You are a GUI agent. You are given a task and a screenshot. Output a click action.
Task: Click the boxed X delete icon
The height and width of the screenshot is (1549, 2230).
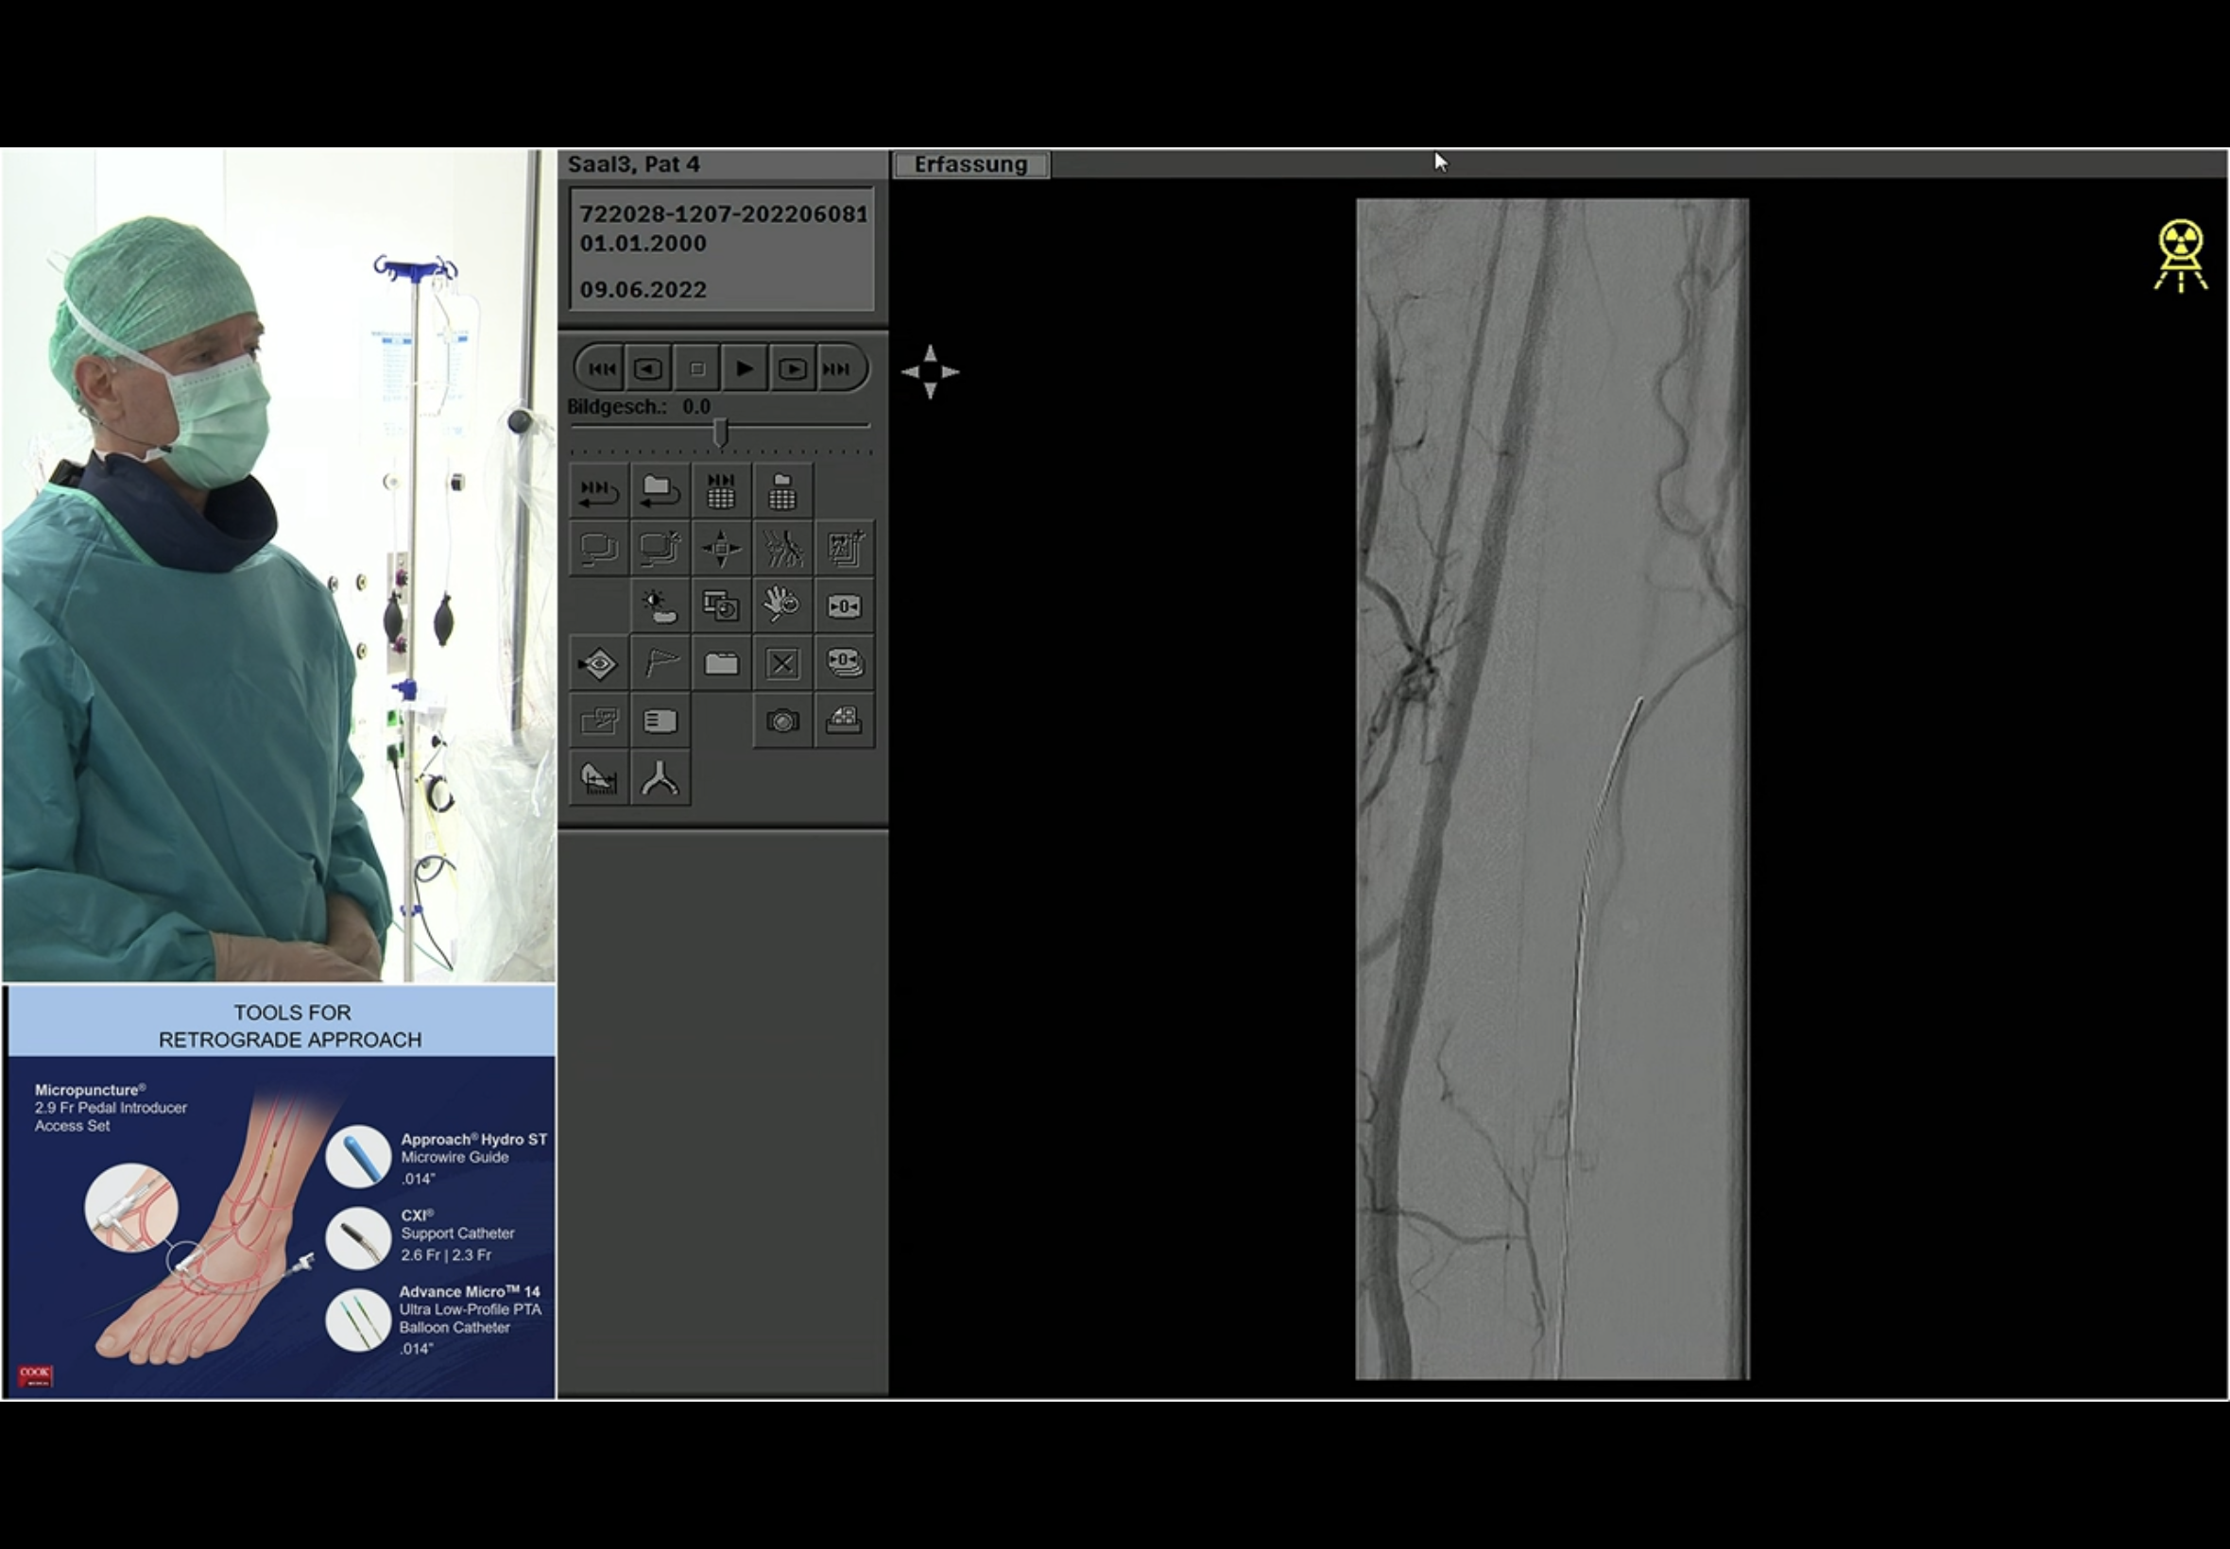(x=782, y=664)
